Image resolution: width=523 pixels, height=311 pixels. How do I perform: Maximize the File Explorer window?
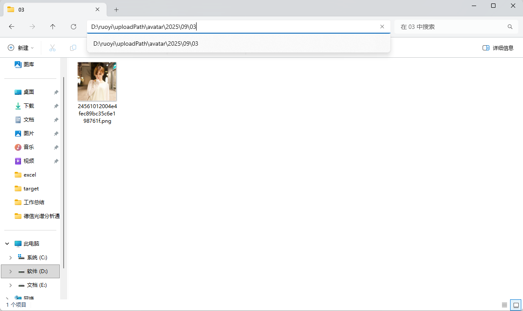pos(493,6)
